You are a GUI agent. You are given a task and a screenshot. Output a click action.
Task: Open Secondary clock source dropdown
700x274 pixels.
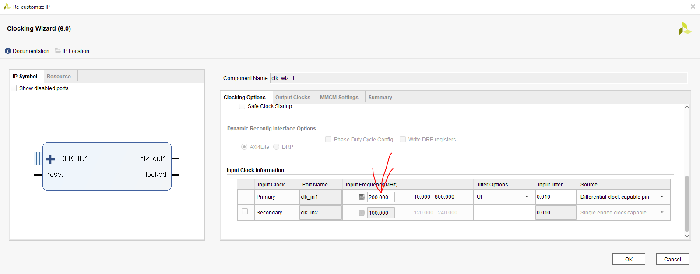(662, 213)
